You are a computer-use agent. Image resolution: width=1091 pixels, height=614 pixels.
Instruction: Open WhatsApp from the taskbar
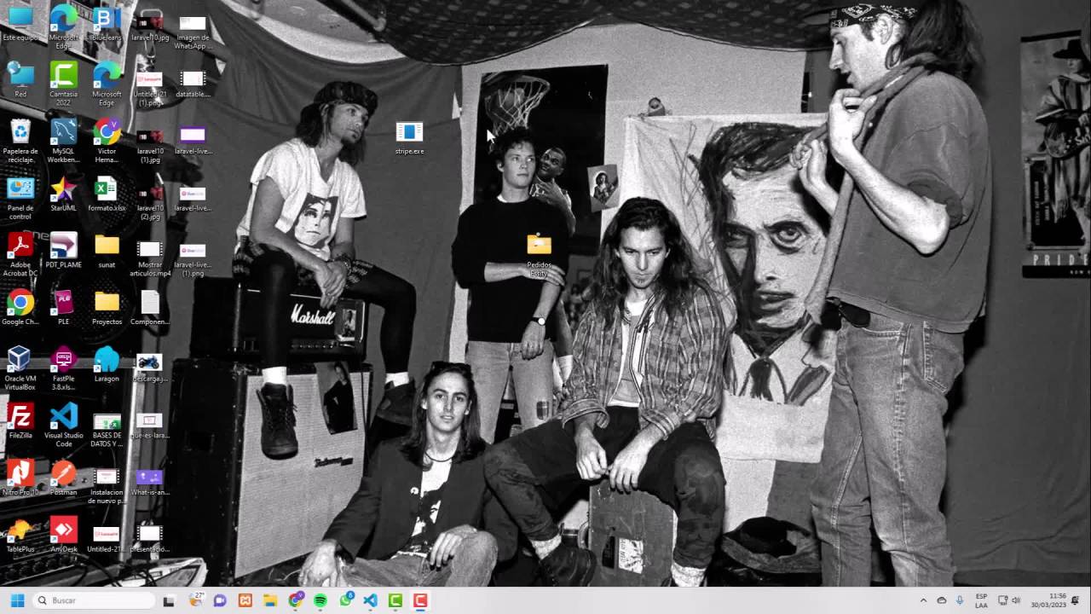pyautogui.click(x=345, y=600)
